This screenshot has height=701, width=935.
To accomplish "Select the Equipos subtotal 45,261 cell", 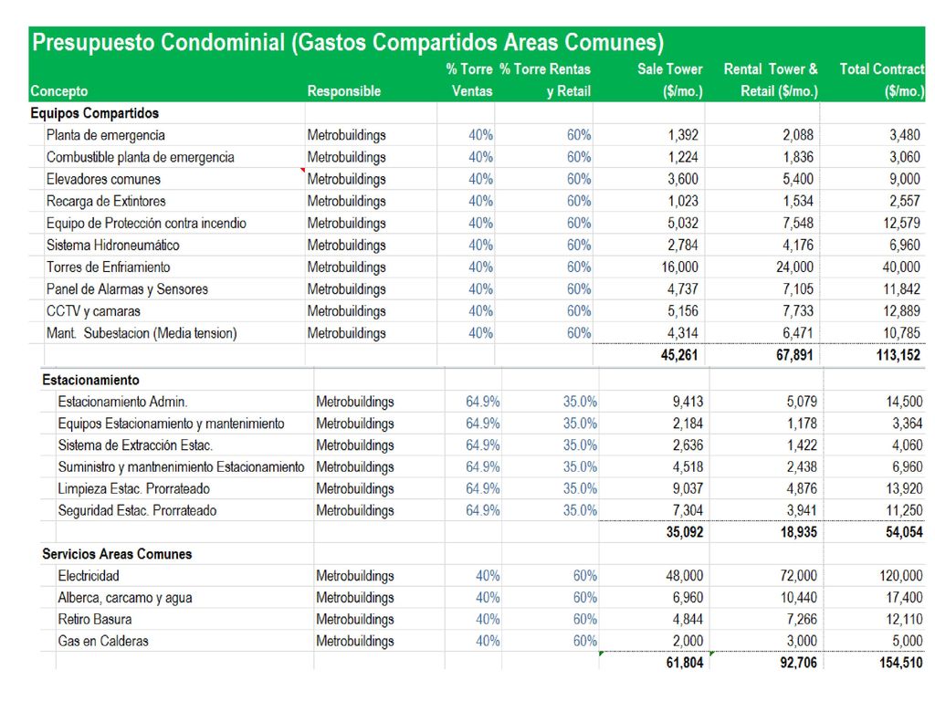I will point(679,355).
